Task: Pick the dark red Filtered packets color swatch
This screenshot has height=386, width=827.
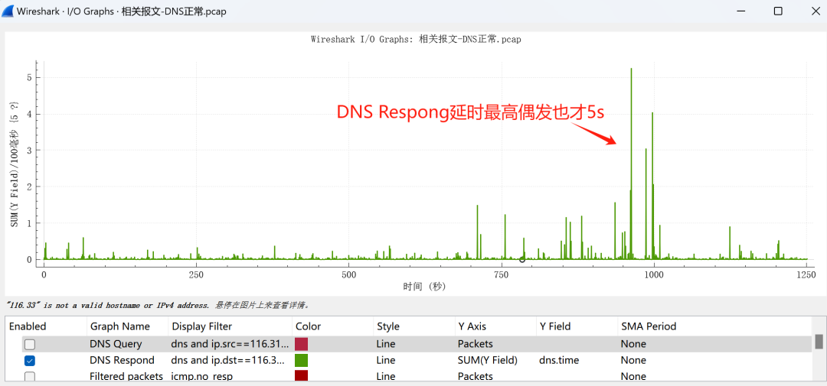Action: 301,376
